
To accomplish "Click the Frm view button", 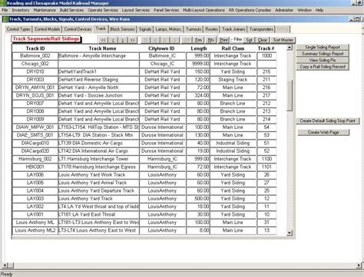I will coord(198,40).
